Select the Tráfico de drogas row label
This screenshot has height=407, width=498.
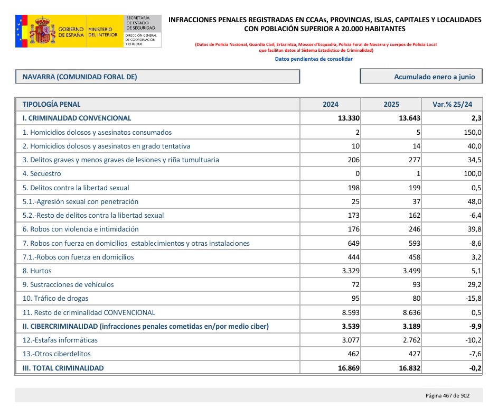55,299
